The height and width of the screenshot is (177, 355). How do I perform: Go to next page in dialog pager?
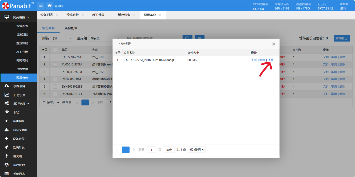[134, 150]
